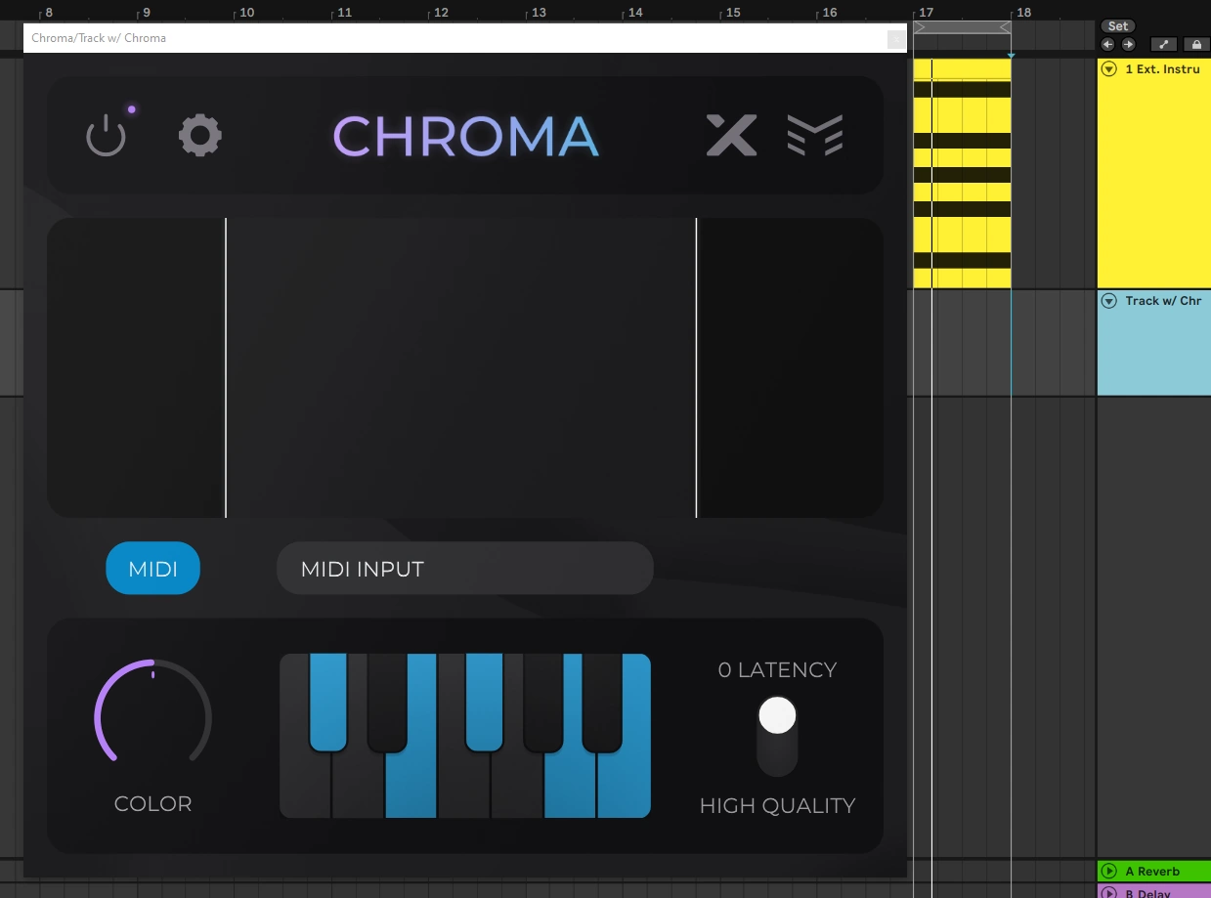Toggle the F white piano key
The image size is (1211, 898).
tap(463, 787)
